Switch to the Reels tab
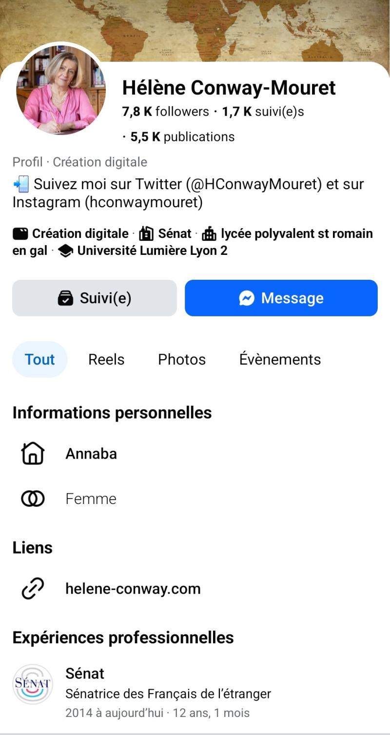 106,360
